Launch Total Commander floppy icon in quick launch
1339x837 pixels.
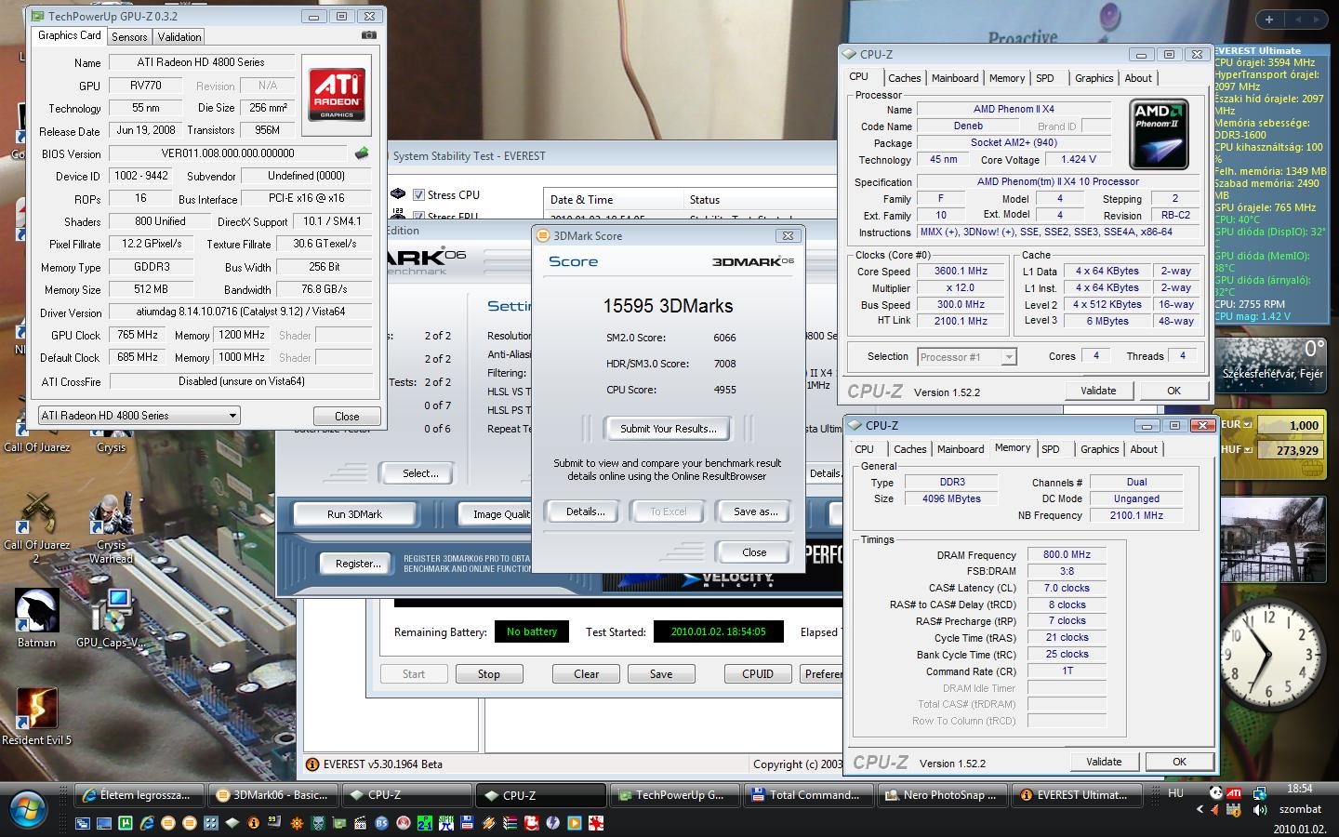[x=468, y=823]
